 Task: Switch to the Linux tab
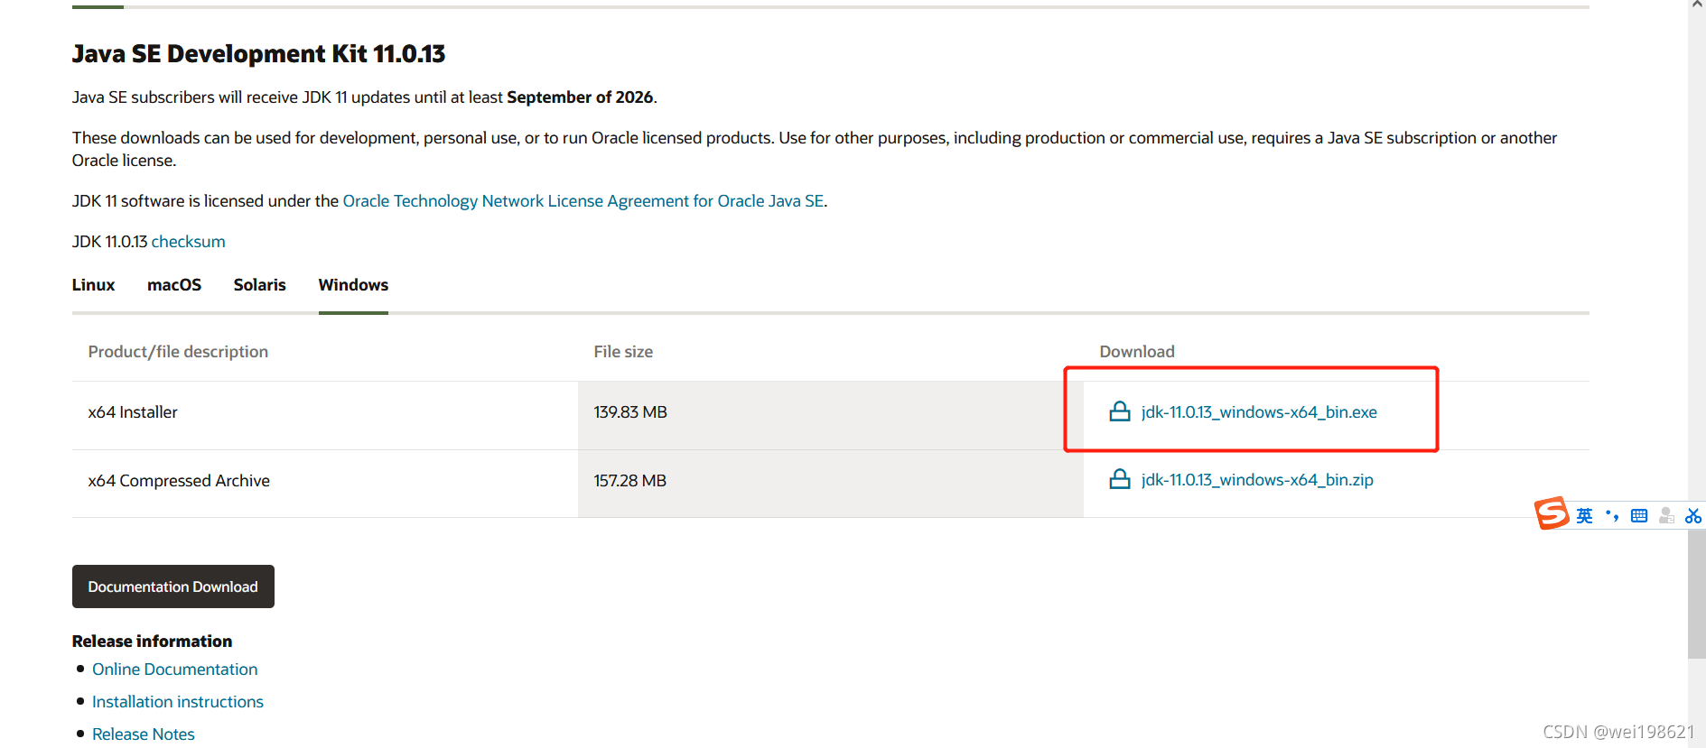94,285
